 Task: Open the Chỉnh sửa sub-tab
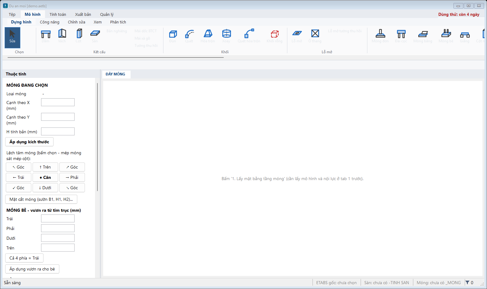click(x=76, y=22)
